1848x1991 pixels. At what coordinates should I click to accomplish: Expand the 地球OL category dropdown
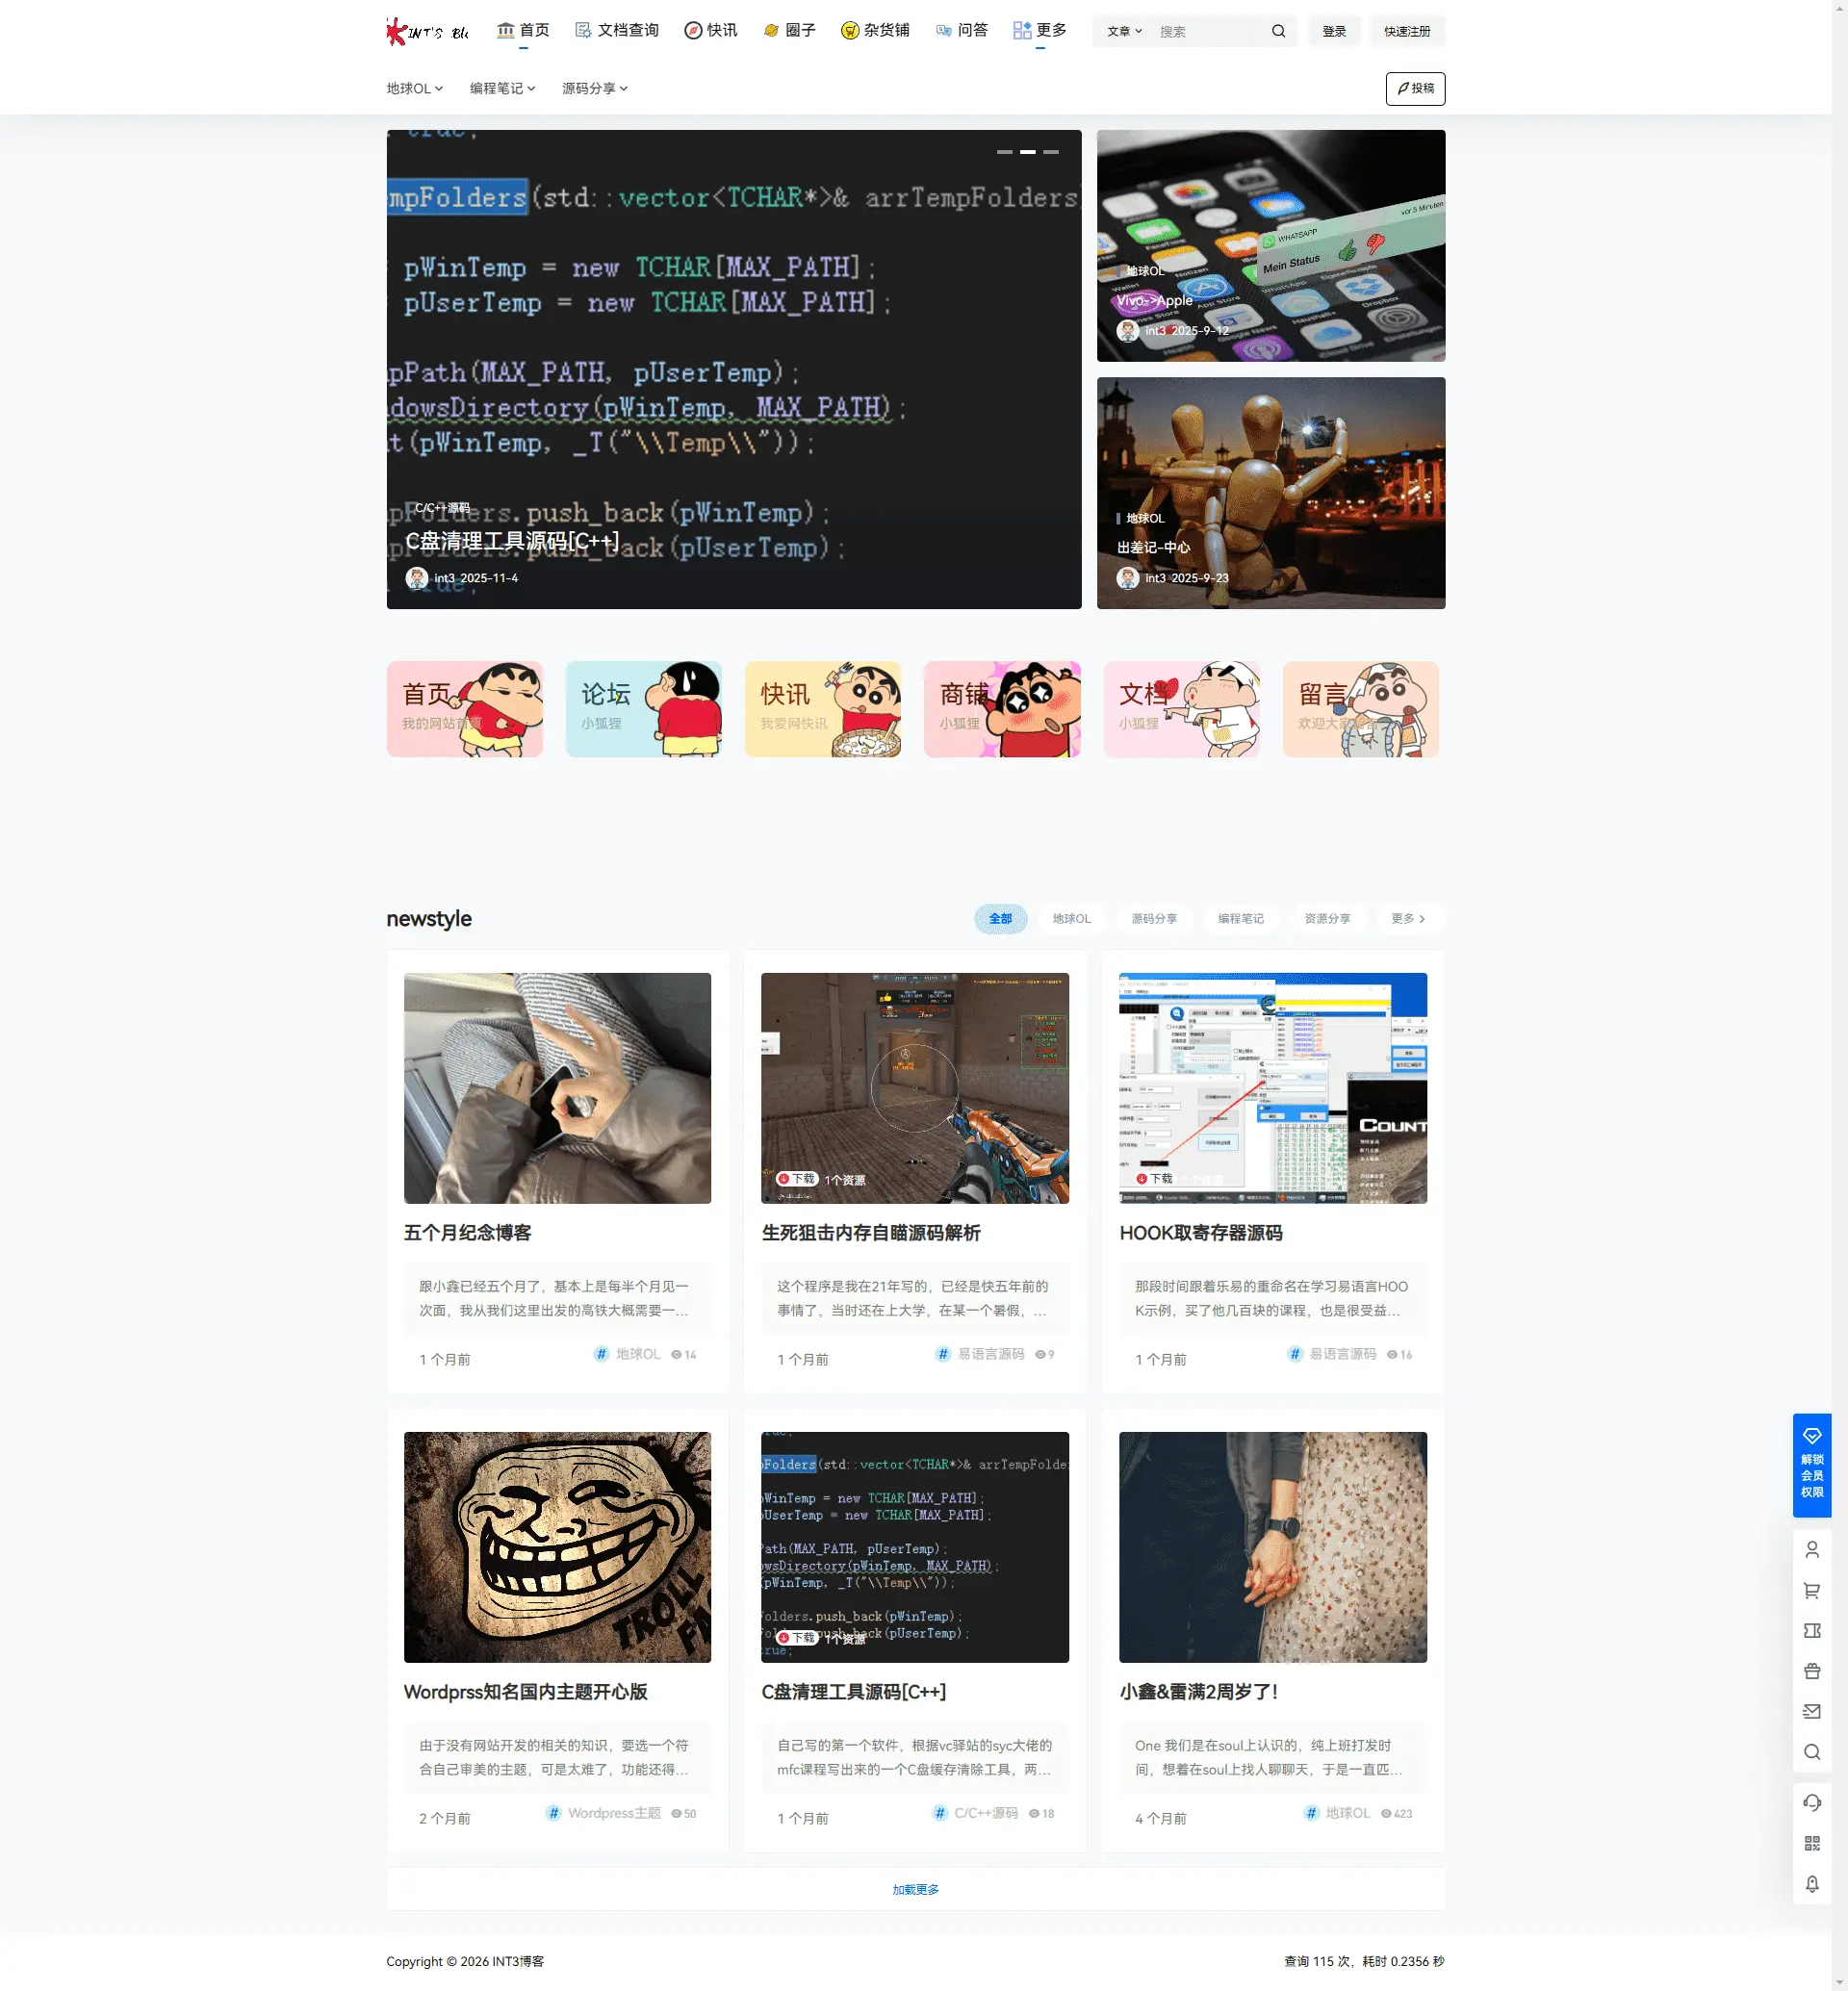click(x=414, y=88)
